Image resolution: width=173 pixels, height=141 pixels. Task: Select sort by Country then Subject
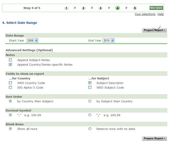[x=10, y=101]
